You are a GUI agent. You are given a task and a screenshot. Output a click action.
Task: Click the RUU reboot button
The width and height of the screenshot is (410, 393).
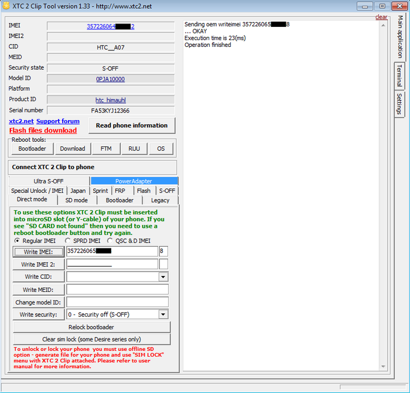coord(134,149)
